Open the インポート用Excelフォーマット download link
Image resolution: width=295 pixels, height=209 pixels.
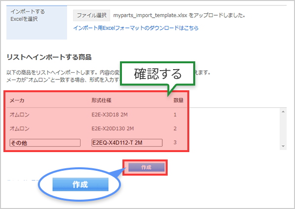pyautogui.click(x=136, y=28)
